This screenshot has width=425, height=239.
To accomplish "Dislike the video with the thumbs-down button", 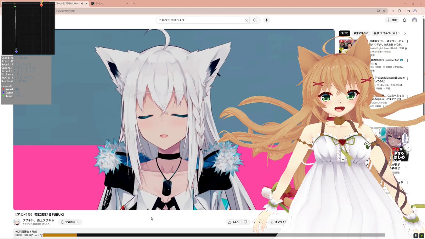I will [245, 222].
